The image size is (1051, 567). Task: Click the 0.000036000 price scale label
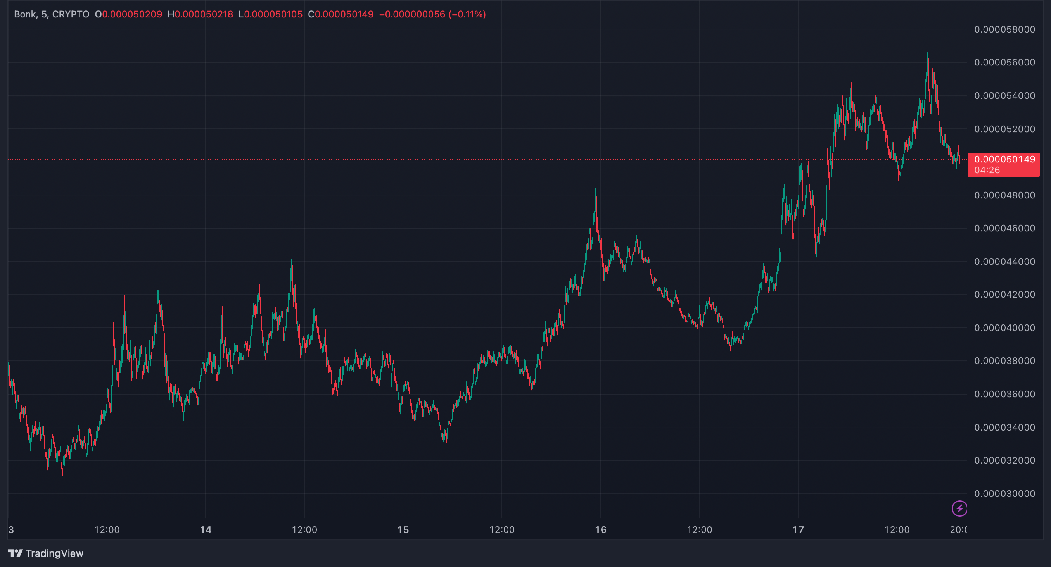1004,394
